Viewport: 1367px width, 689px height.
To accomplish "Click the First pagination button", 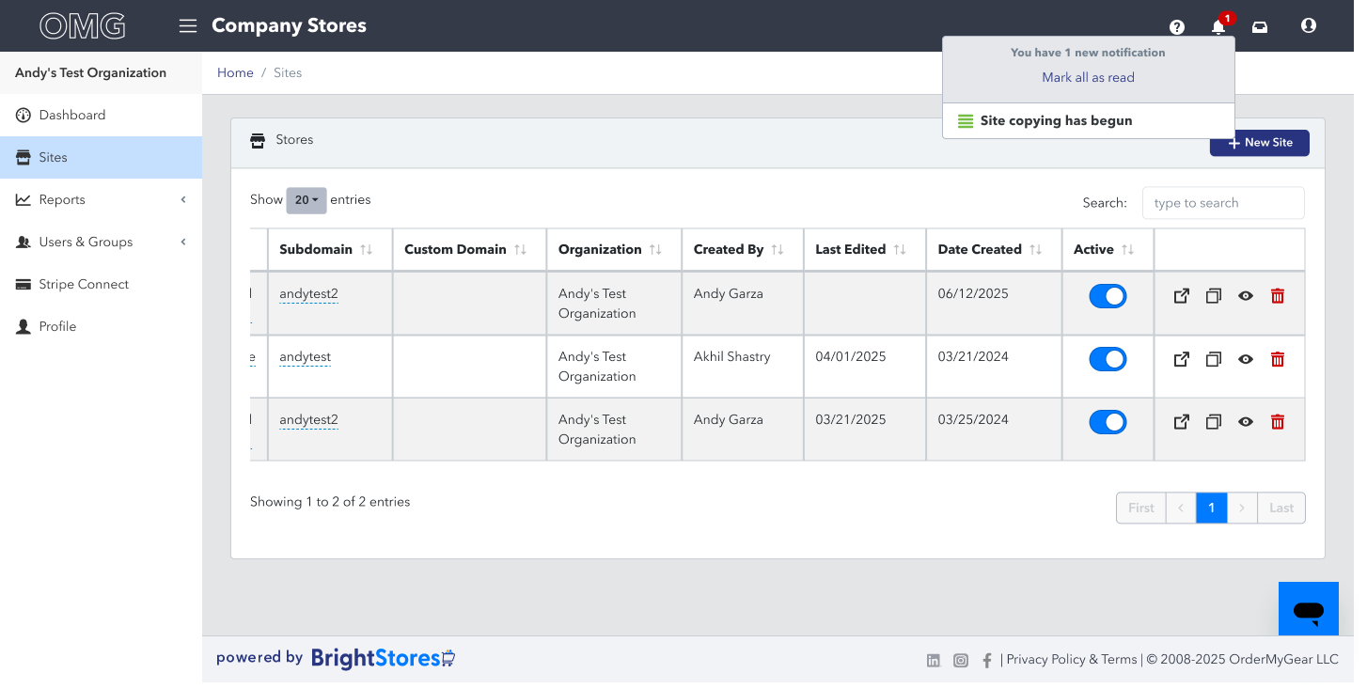I will click(x=1141, y=508).
